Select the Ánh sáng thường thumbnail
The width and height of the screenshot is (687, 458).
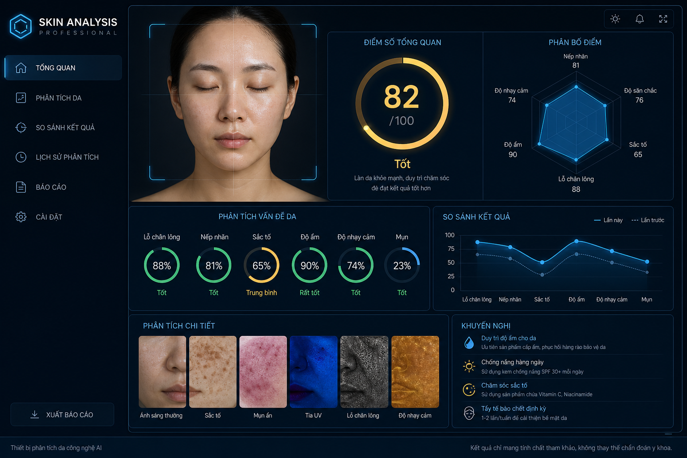tap(162, 372)
